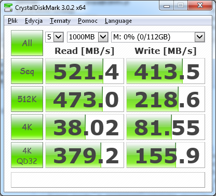The image size is (216, 196).
Task: Open the Tematy menu
Action: click(60, 21)
